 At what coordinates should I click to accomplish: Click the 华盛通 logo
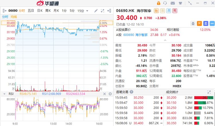48,3
